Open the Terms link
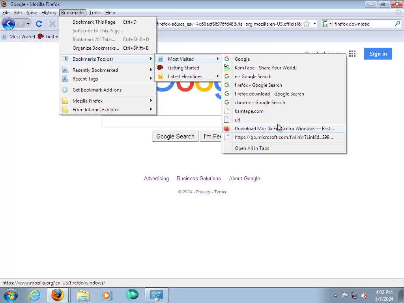Image resolution: width=404 pixels, height=303 pixels. coord(220,192)
